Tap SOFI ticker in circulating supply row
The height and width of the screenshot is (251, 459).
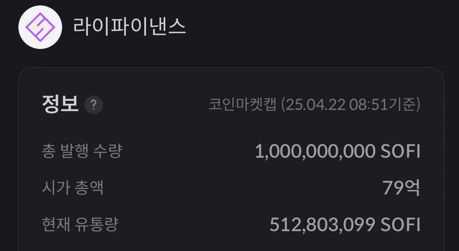(x=400, y=225)
